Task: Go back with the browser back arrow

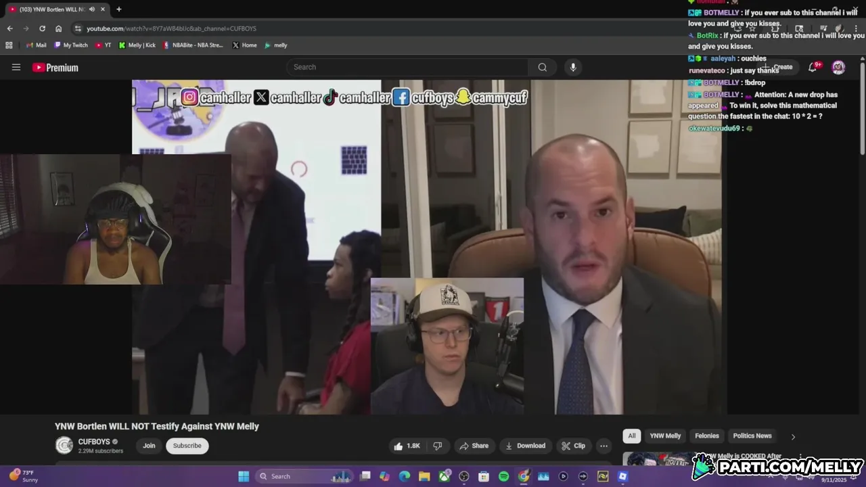Action: coord(9,28)
